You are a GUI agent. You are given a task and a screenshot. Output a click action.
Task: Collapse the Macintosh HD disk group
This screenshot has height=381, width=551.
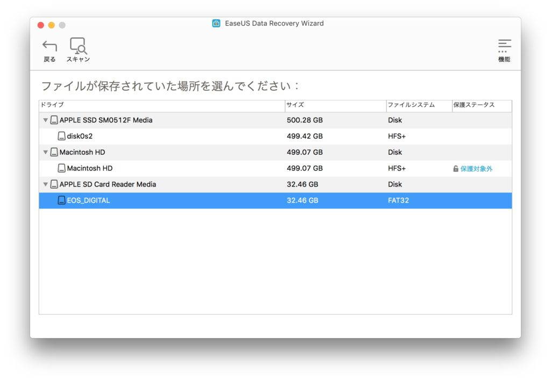click(x=45, y=152)
